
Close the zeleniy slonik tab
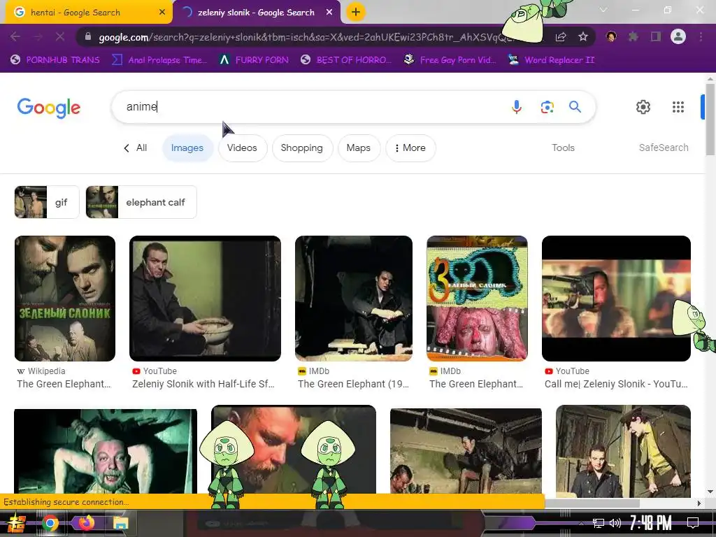329,13
